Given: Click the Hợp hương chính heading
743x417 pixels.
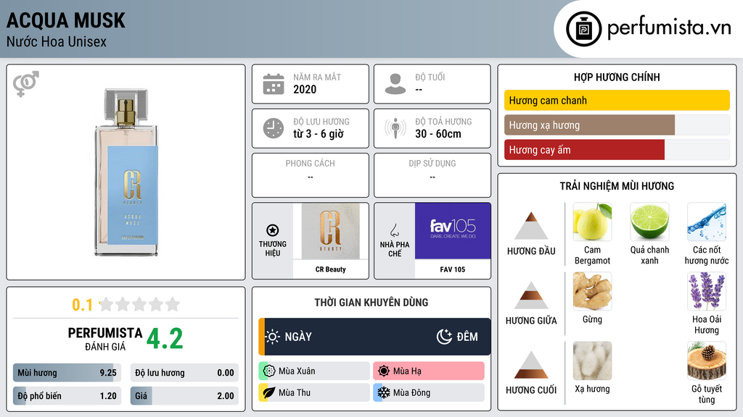Looking at the screenshot, I should click(617, 77).
